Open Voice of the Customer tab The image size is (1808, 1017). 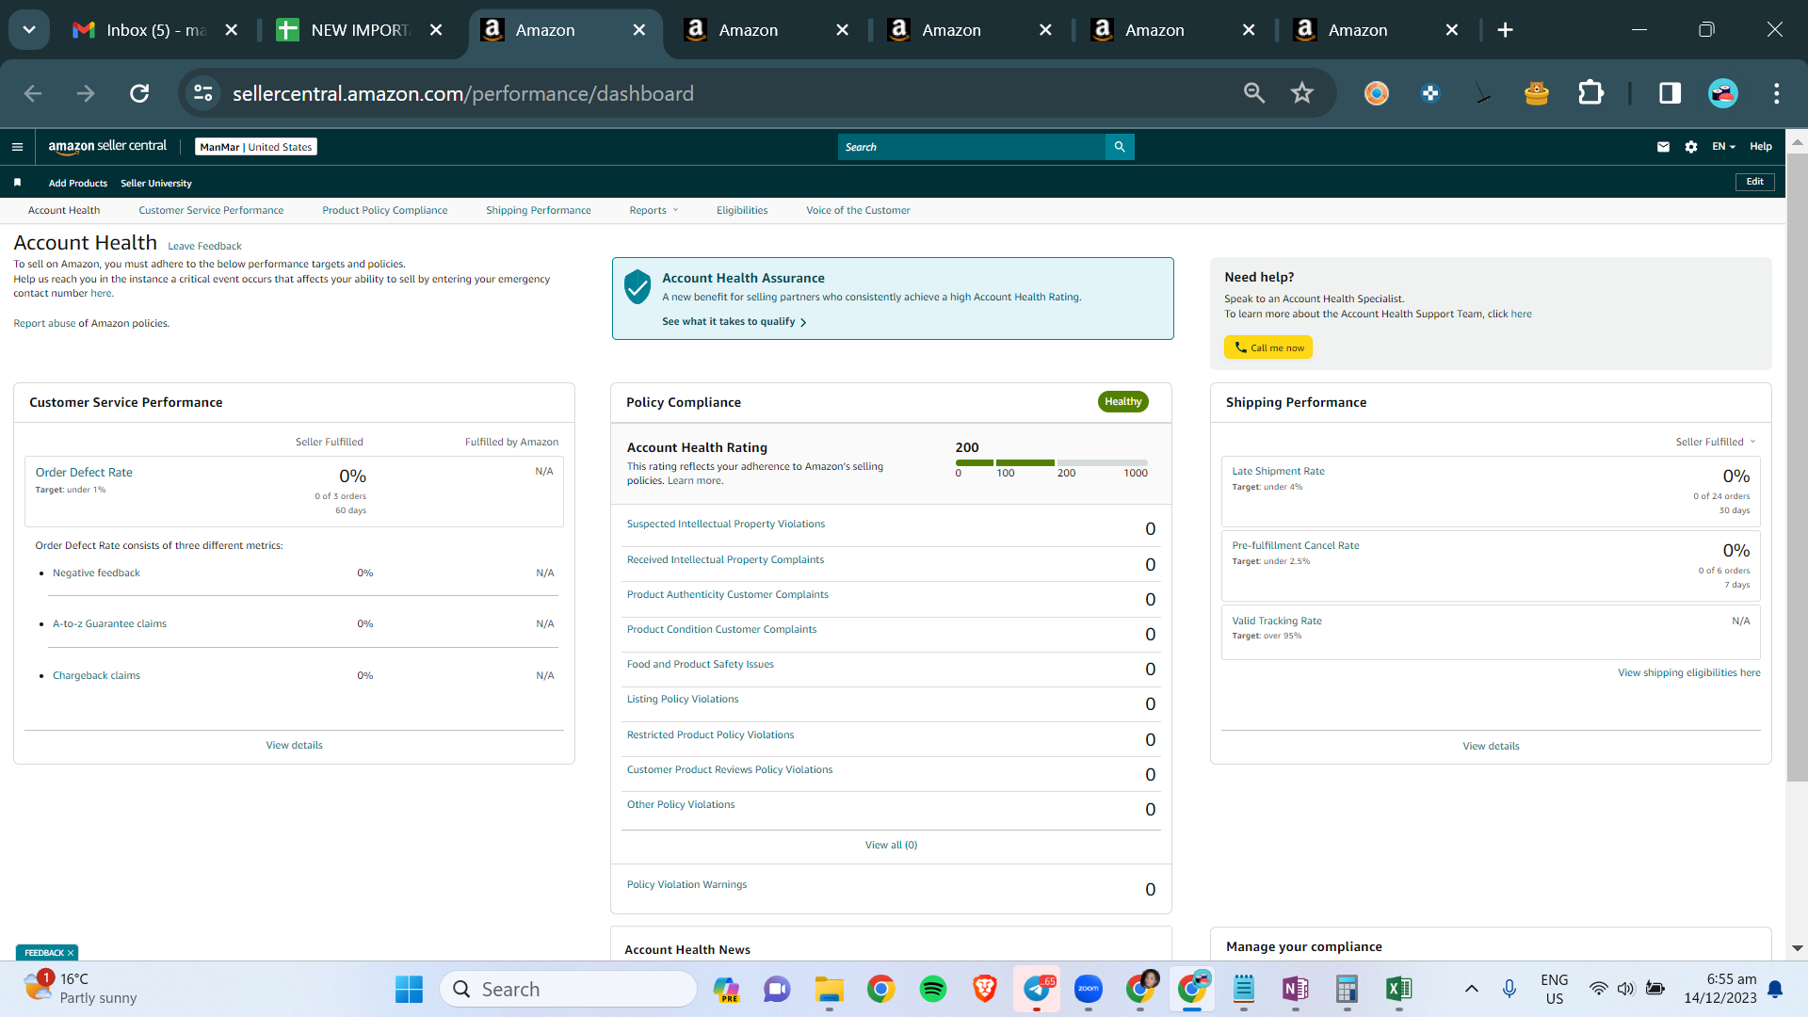coord(858,210)
